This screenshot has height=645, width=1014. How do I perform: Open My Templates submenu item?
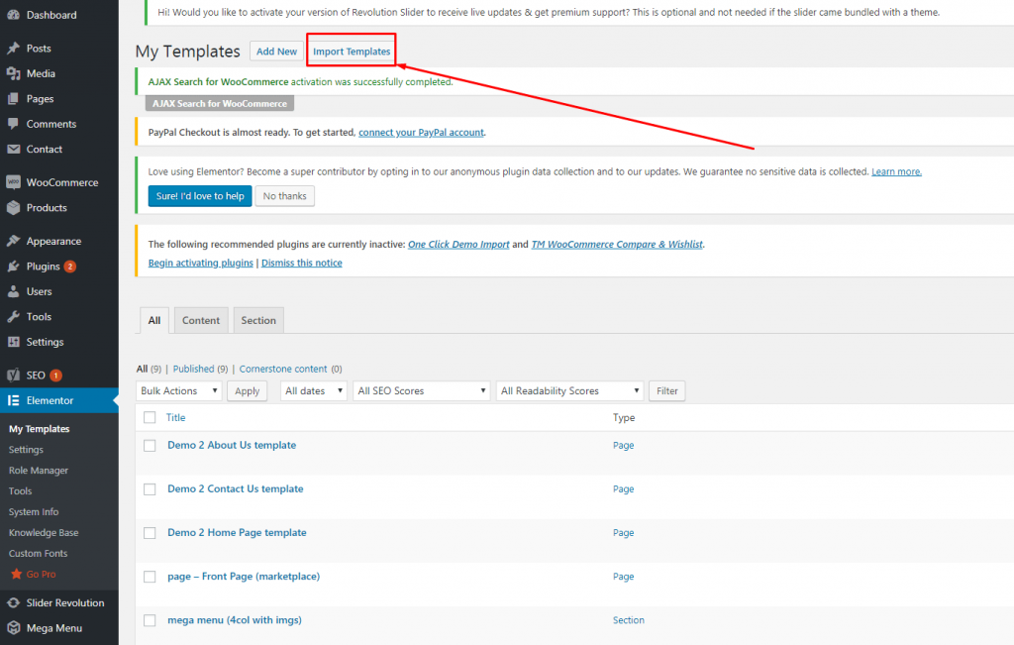coord(40,429)
